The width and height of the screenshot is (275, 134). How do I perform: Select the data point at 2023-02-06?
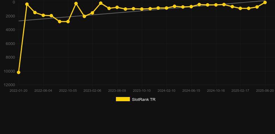pos(92,13)
